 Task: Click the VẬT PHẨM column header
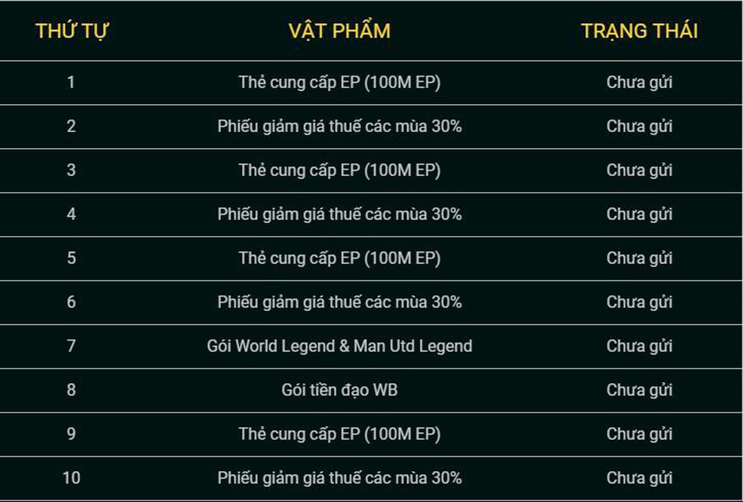[x=339, y=31]
